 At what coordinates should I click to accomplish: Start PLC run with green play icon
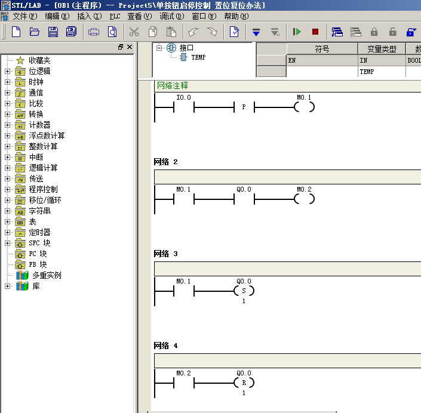point(297,32)
